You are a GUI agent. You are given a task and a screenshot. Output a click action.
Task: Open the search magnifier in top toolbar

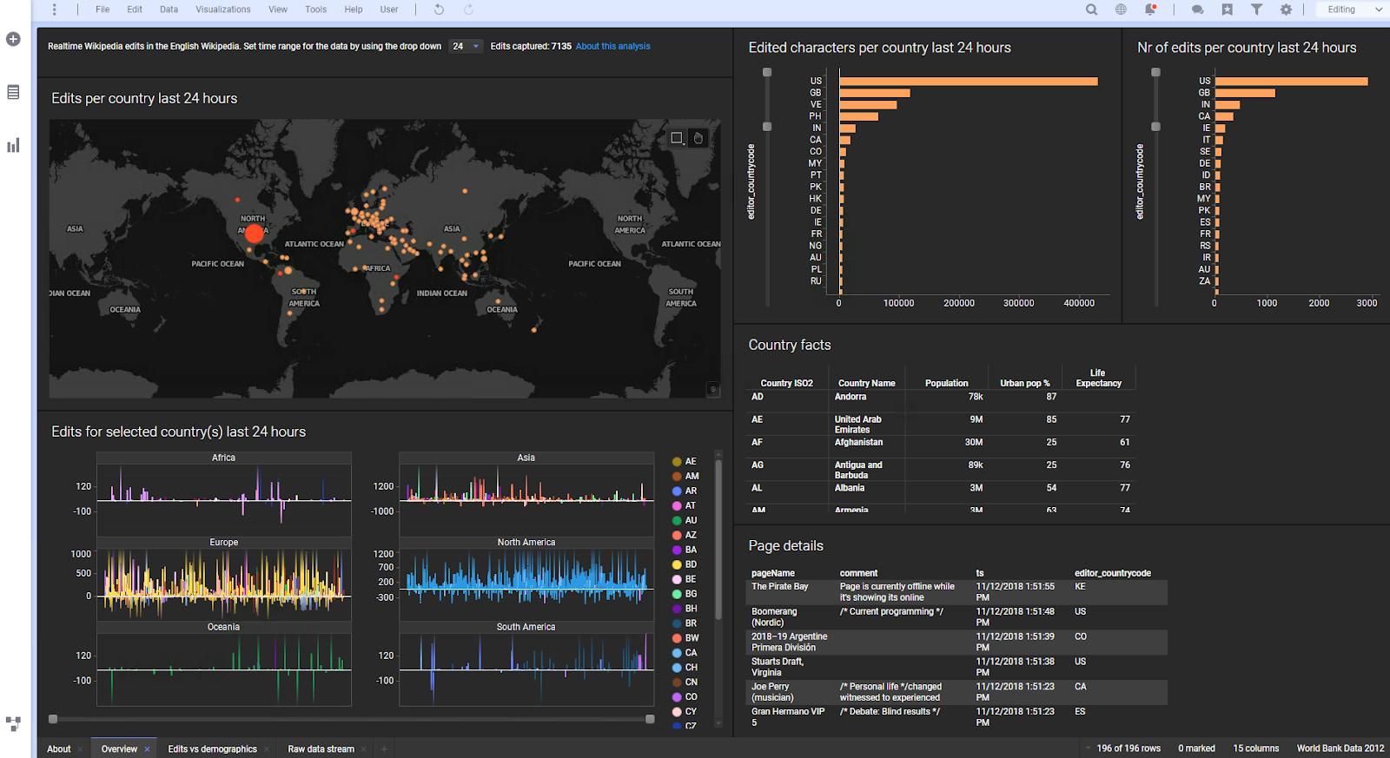1091,10
